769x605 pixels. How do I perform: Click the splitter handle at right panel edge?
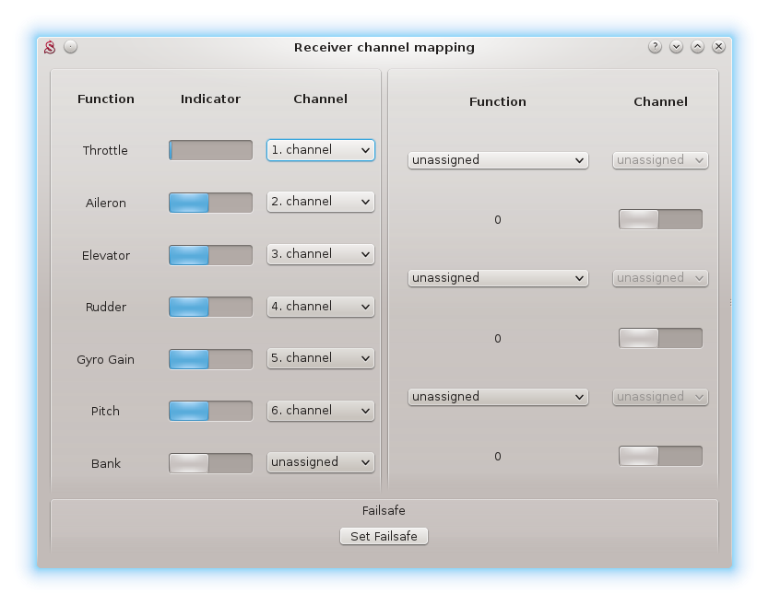coord(730,301)
